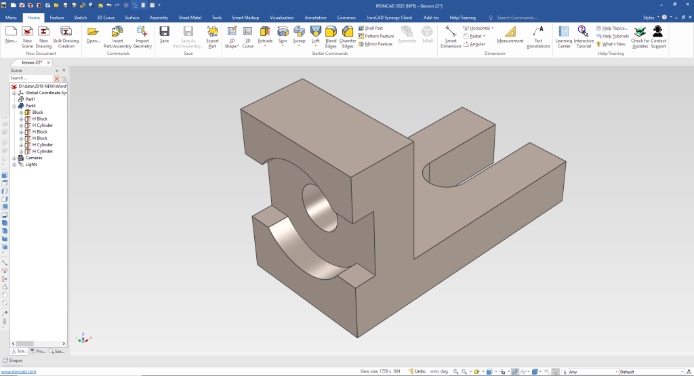Screen dimensions: 694x376
Task: Open the www.ironcad.com link
Action: point(18,372)
